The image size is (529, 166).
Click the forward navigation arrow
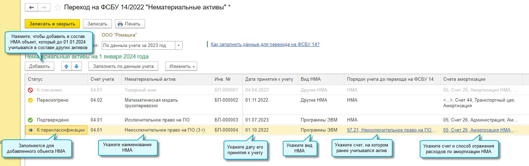pyautogui.click(x=44, y=7)
